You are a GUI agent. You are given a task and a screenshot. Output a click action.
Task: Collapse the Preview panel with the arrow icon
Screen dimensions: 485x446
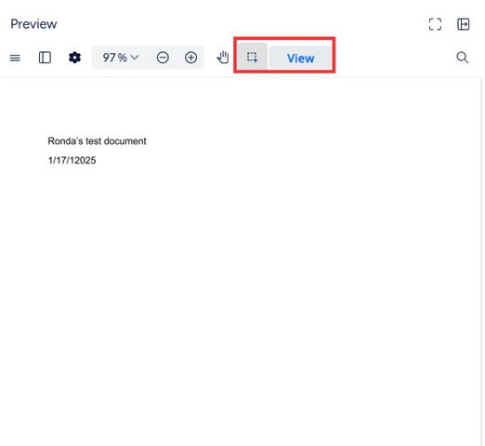(x=464, y=24)
